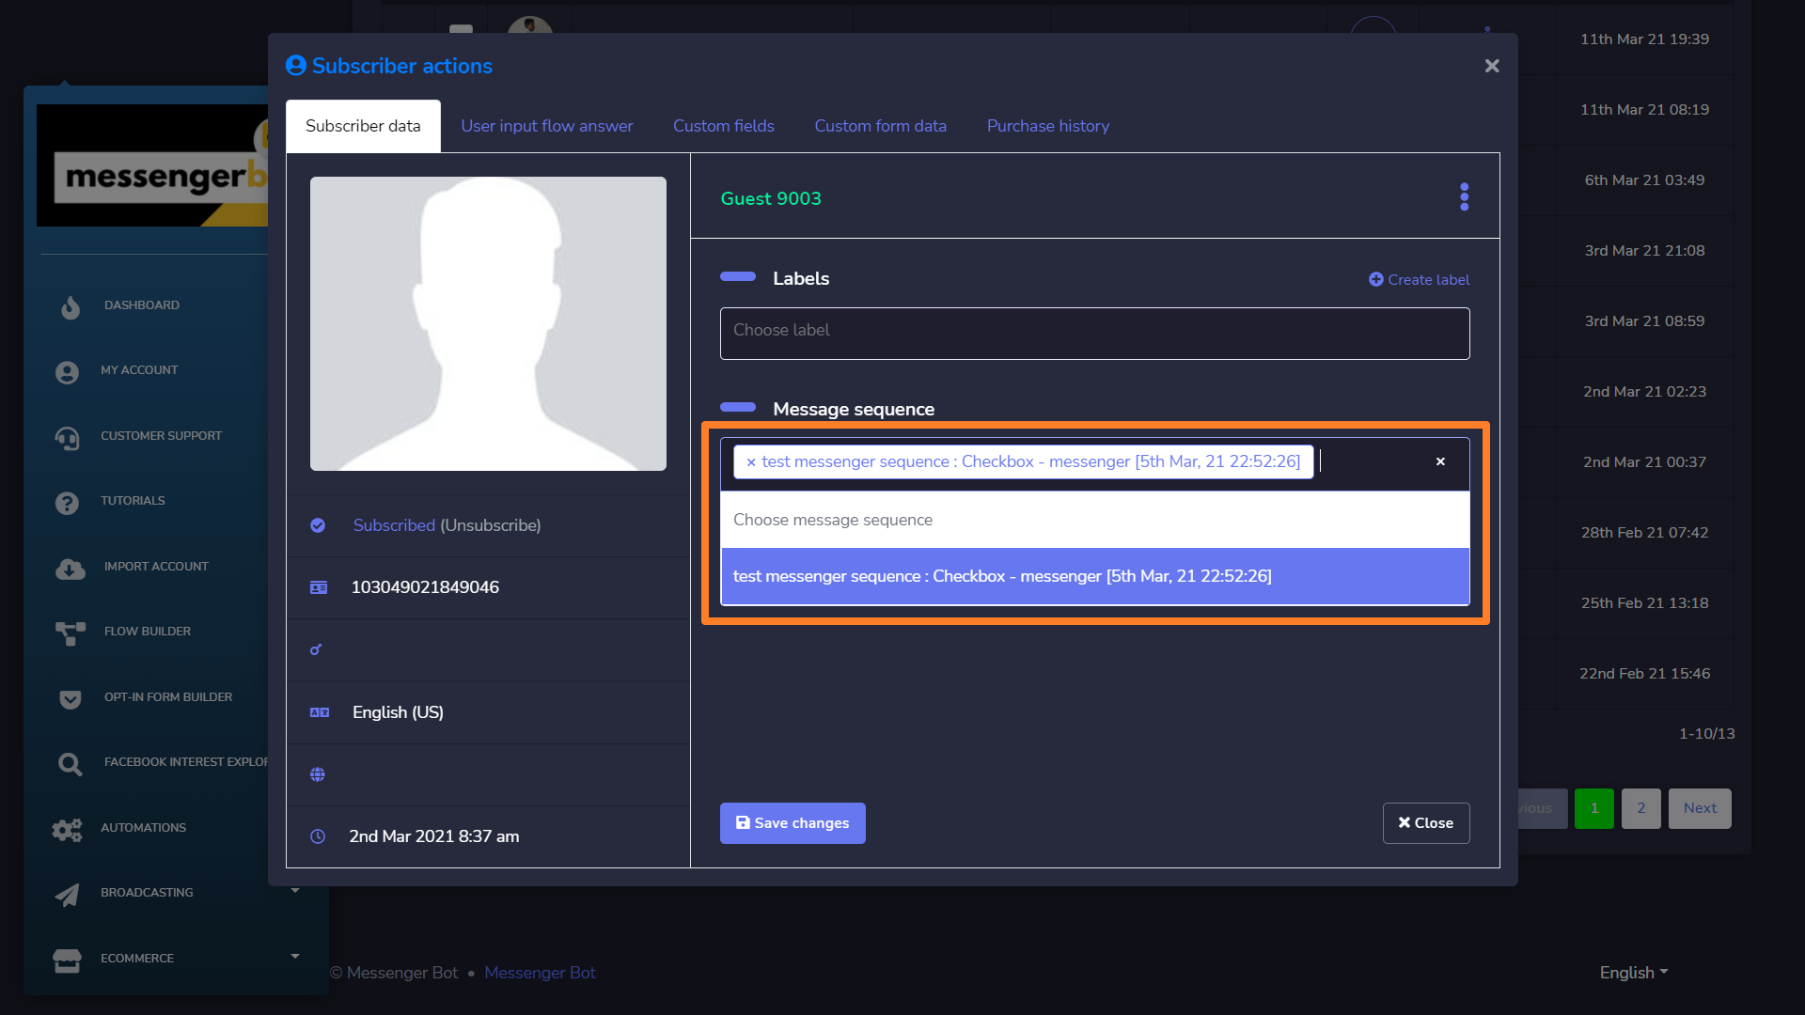Click the Ecommerce store icon
The image size is (1805, 1015).
[67, 960]
